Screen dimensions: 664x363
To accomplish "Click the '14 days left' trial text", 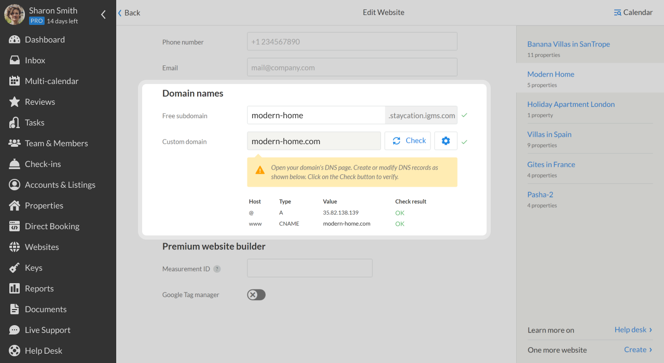I will coord(62,21).
